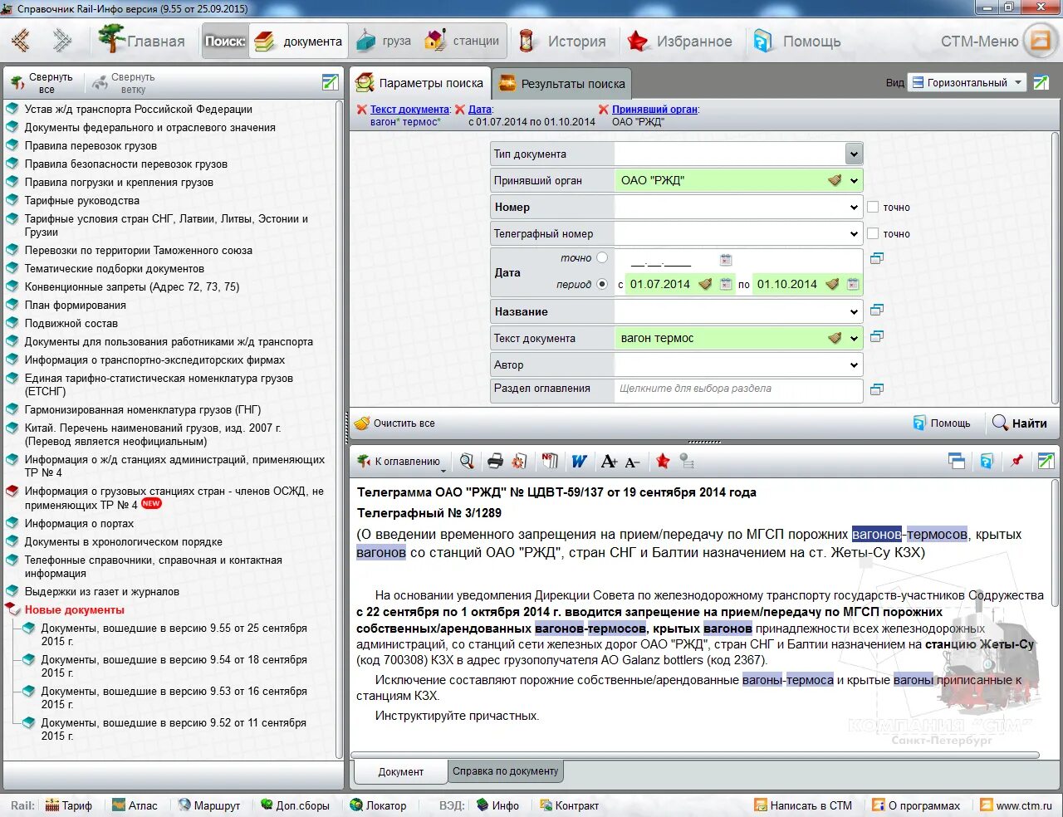
Task: Clear the end date with broom icon
Action: click(832, 284)
